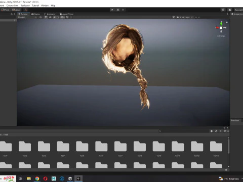The image size is (243, 182).
Task: Open the Account dropdown
Action: 238,10
